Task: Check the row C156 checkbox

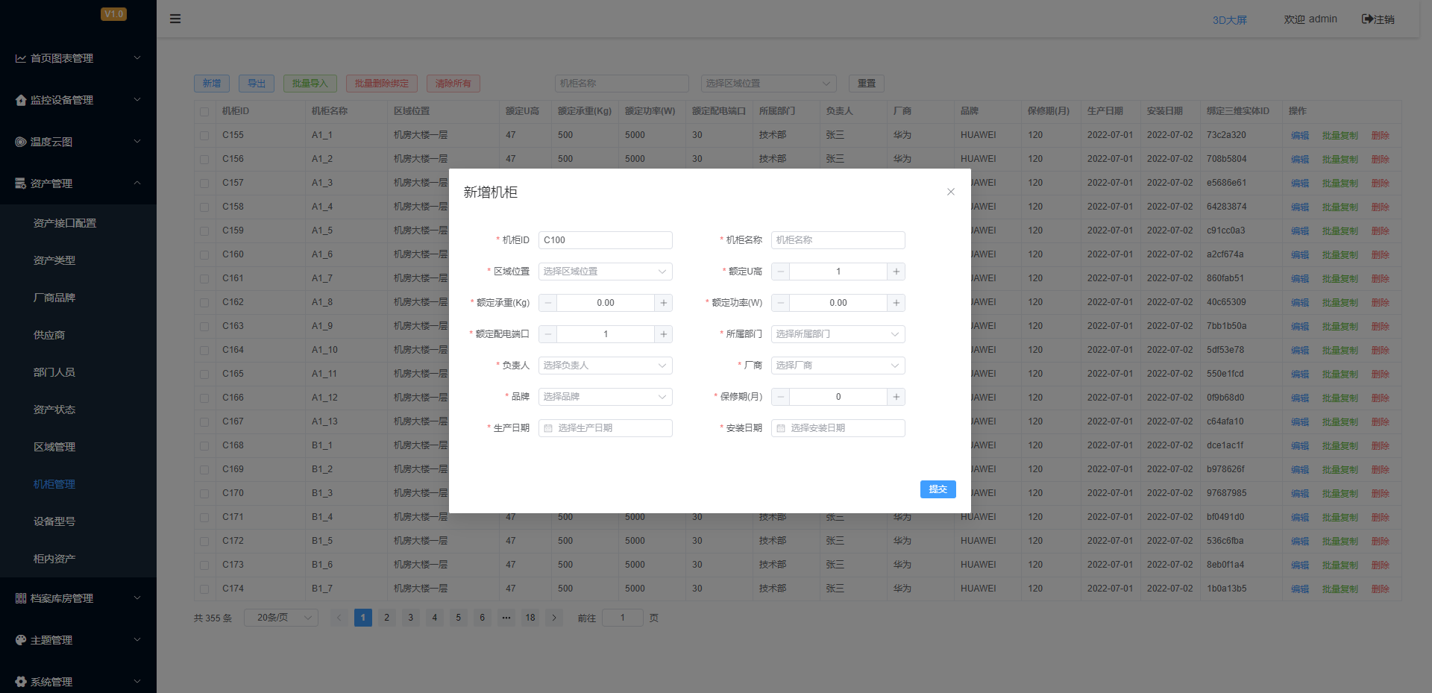Action: [204, 160]
